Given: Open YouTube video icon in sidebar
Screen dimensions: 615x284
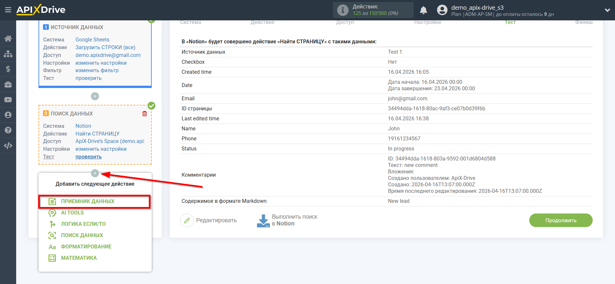Looking at the screenshot, I should [8, 100].
